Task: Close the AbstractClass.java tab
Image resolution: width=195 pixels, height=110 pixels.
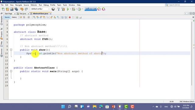Action: tap(50, 14)
